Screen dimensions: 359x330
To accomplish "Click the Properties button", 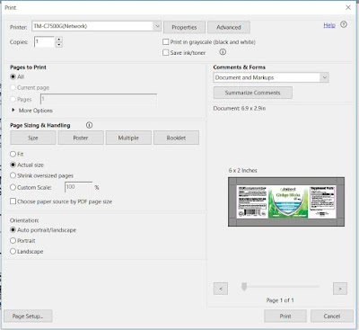I will coord(184,27).
